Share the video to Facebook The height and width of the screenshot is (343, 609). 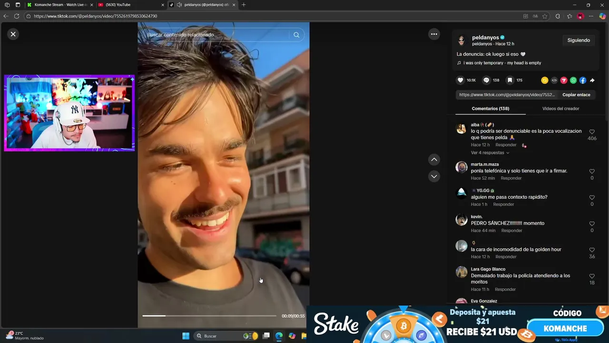583,81
